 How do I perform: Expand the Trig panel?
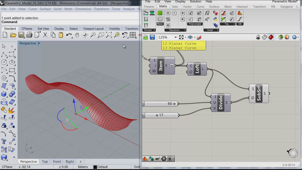coord(228,24)
